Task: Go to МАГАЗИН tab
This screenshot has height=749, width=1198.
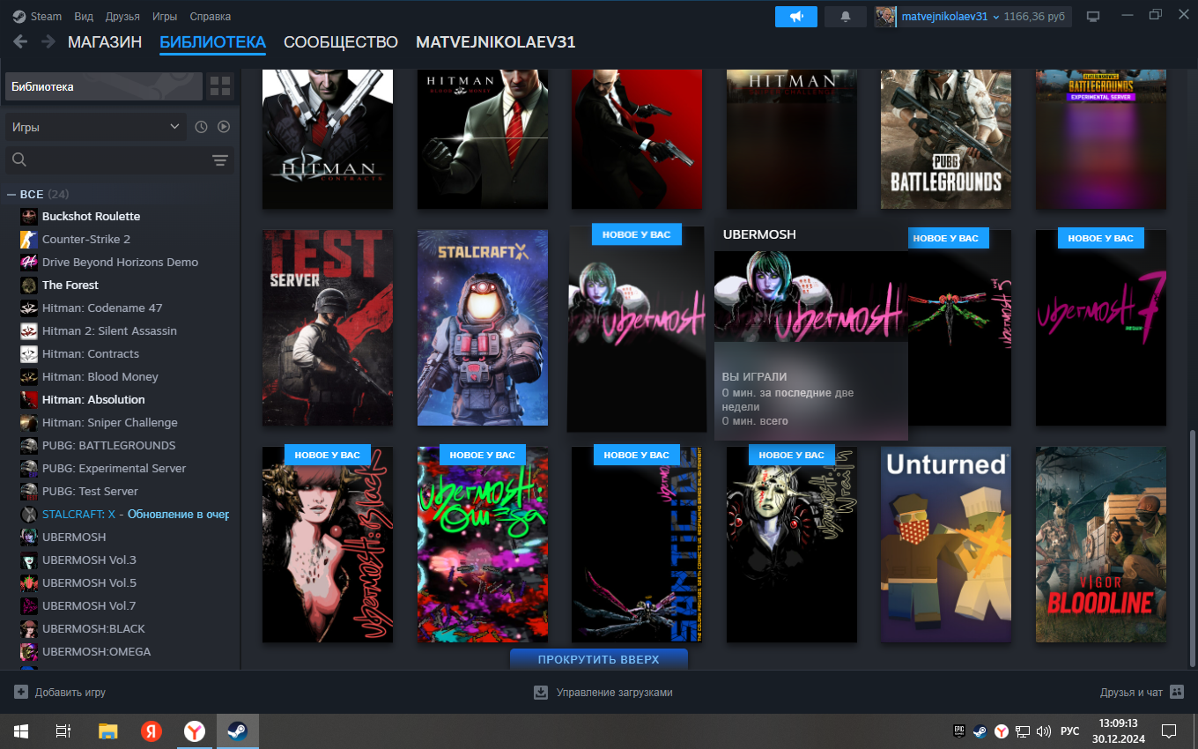Action: pos(105,42)
